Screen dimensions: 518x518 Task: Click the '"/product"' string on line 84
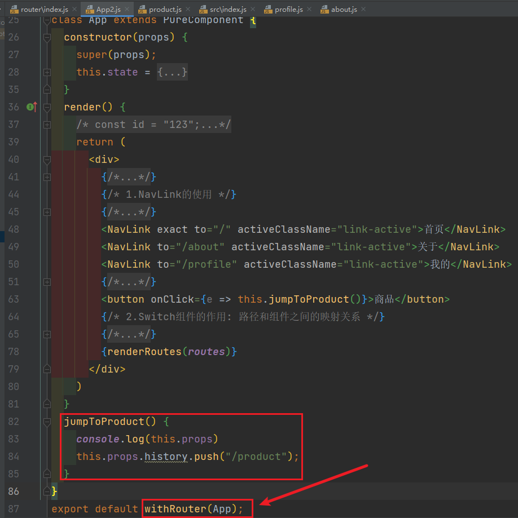pos(256,457)
